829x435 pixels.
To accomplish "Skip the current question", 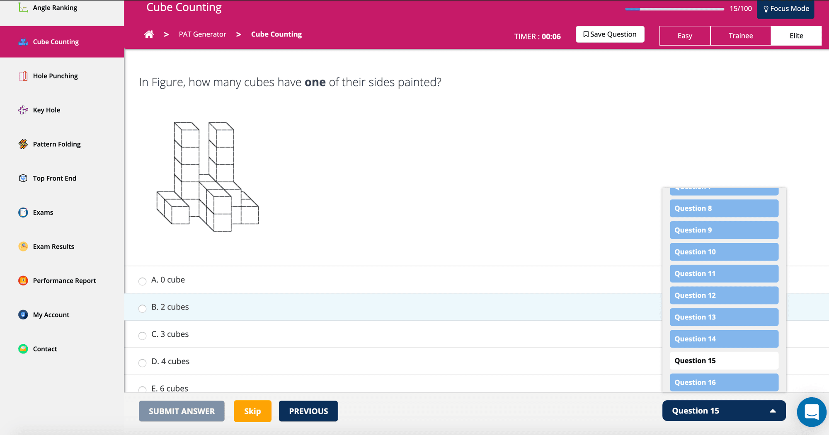I will click(252, 411).
